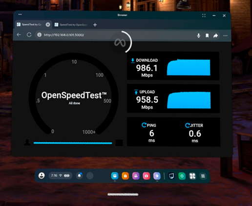Grab the white handle bar below the dock
252x206 pixels.
[x=123, y=194]
